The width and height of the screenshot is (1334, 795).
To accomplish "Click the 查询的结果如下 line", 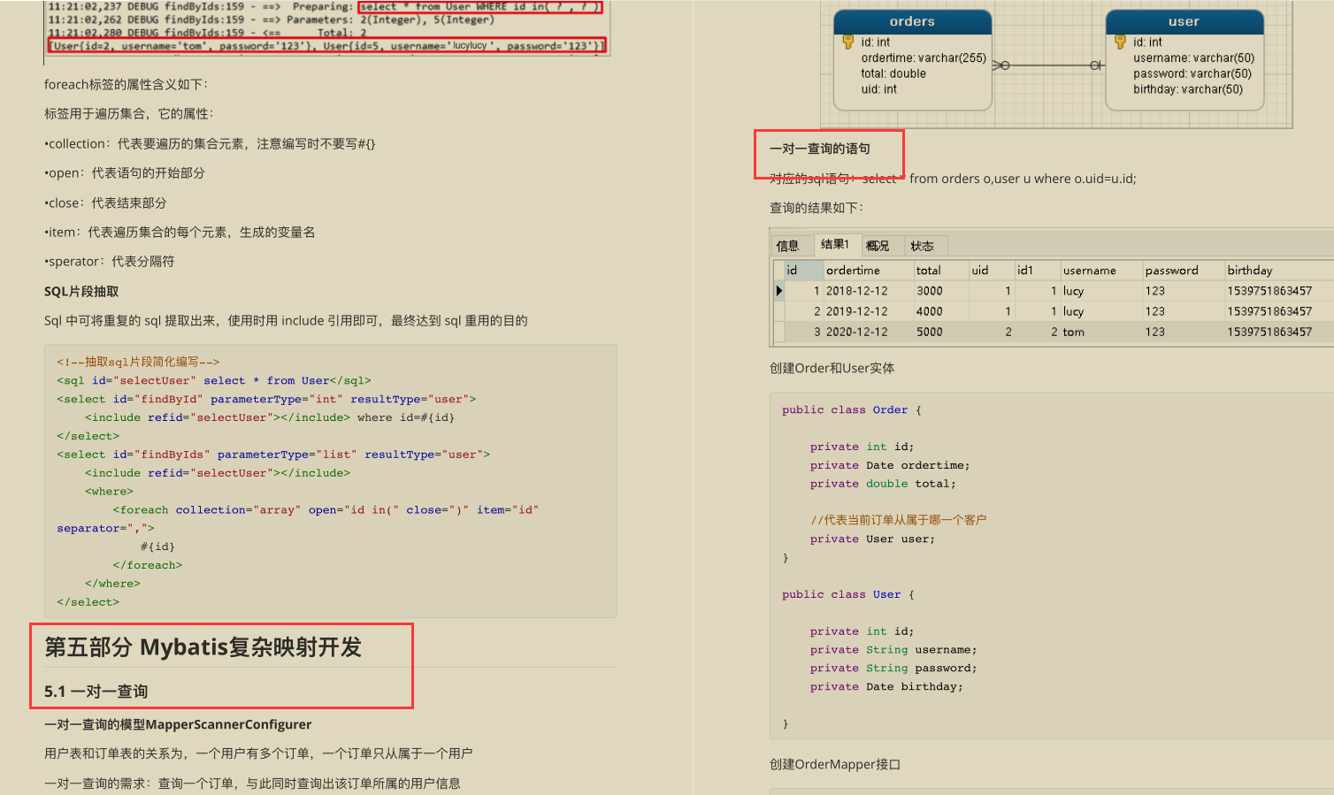I will [x=816, y=208].
